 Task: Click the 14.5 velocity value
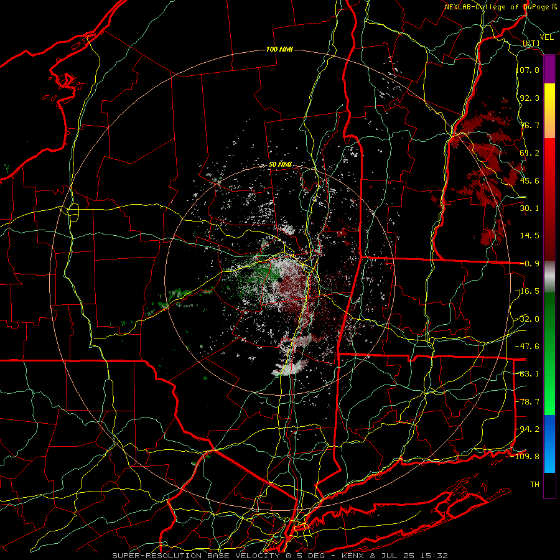(530, 236)
